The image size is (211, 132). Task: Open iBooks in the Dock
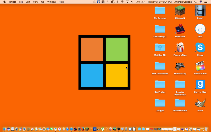pyautogui.click(x=64, y=129)
